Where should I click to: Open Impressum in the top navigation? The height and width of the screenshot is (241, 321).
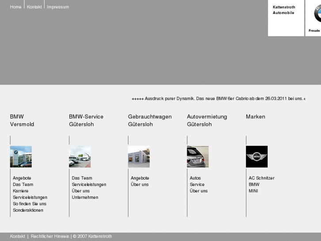pyautogui.click(x=58, y=7)
